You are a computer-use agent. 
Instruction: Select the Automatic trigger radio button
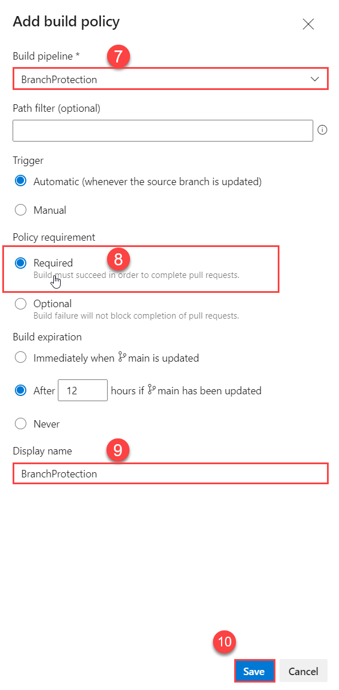click(x=21, y=181)
